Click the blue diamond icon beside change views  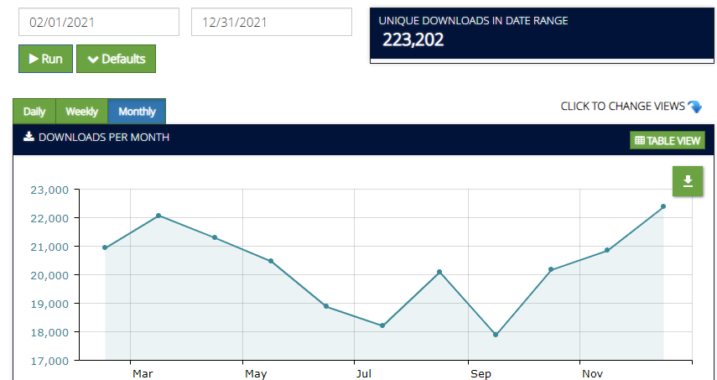(694, 107)
